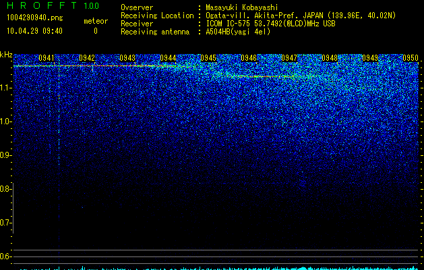Select the filename 1004290940.png
Image resolution: width=424 pixels, height=270 pixels.
pos(34,18)
